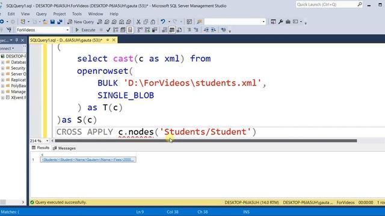The image size is (385, 216).
Task: Open the Edit menu
Action: pos(11,14)
